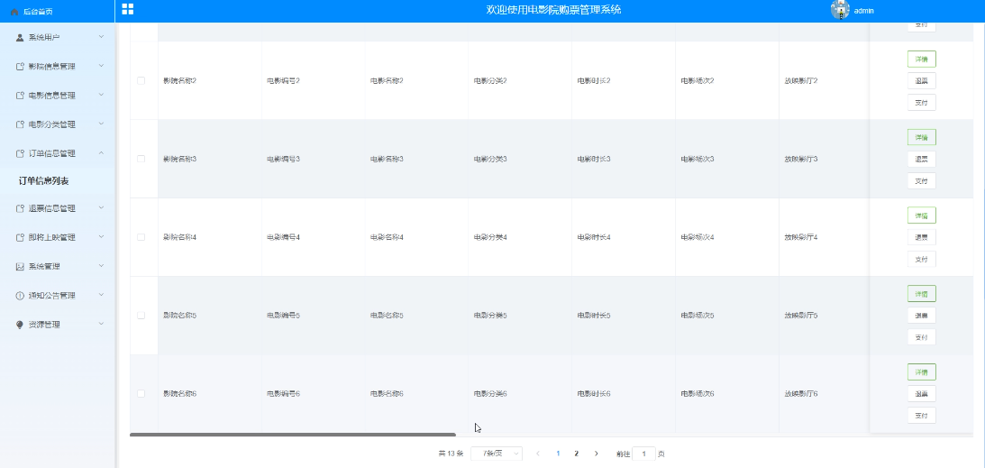The width and height of the screenshot is (985, 468).
Task: Expand 退票信息管理 menu chevron
Action: (x=101, y=208)
